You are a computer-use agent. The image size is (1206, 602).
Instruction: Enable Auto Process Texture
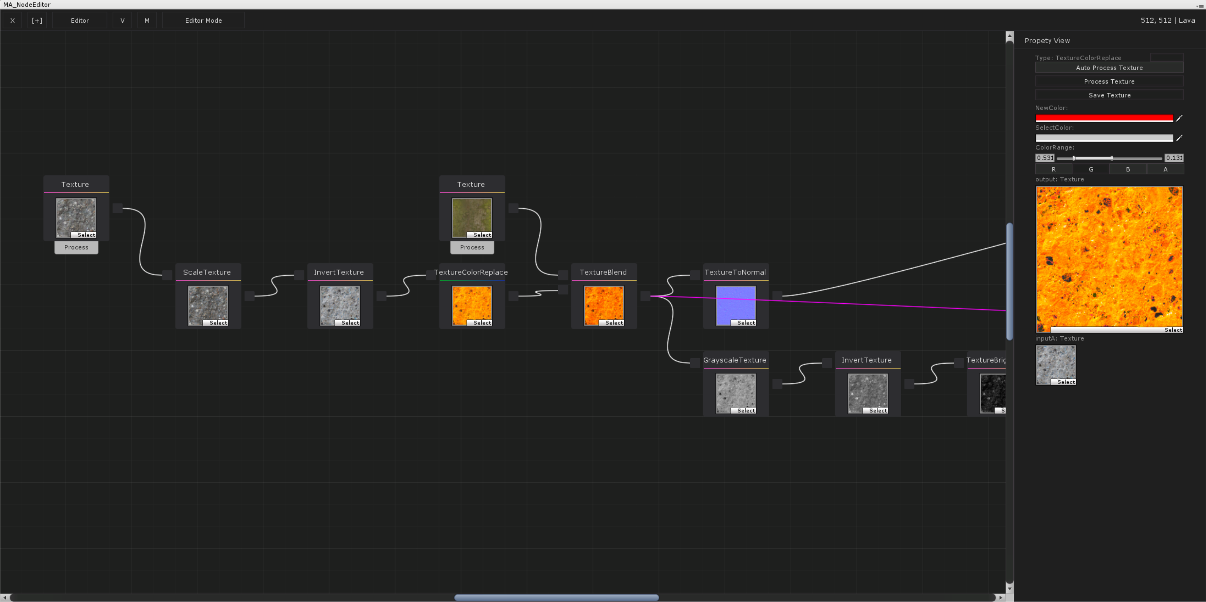click(1109, 68)
